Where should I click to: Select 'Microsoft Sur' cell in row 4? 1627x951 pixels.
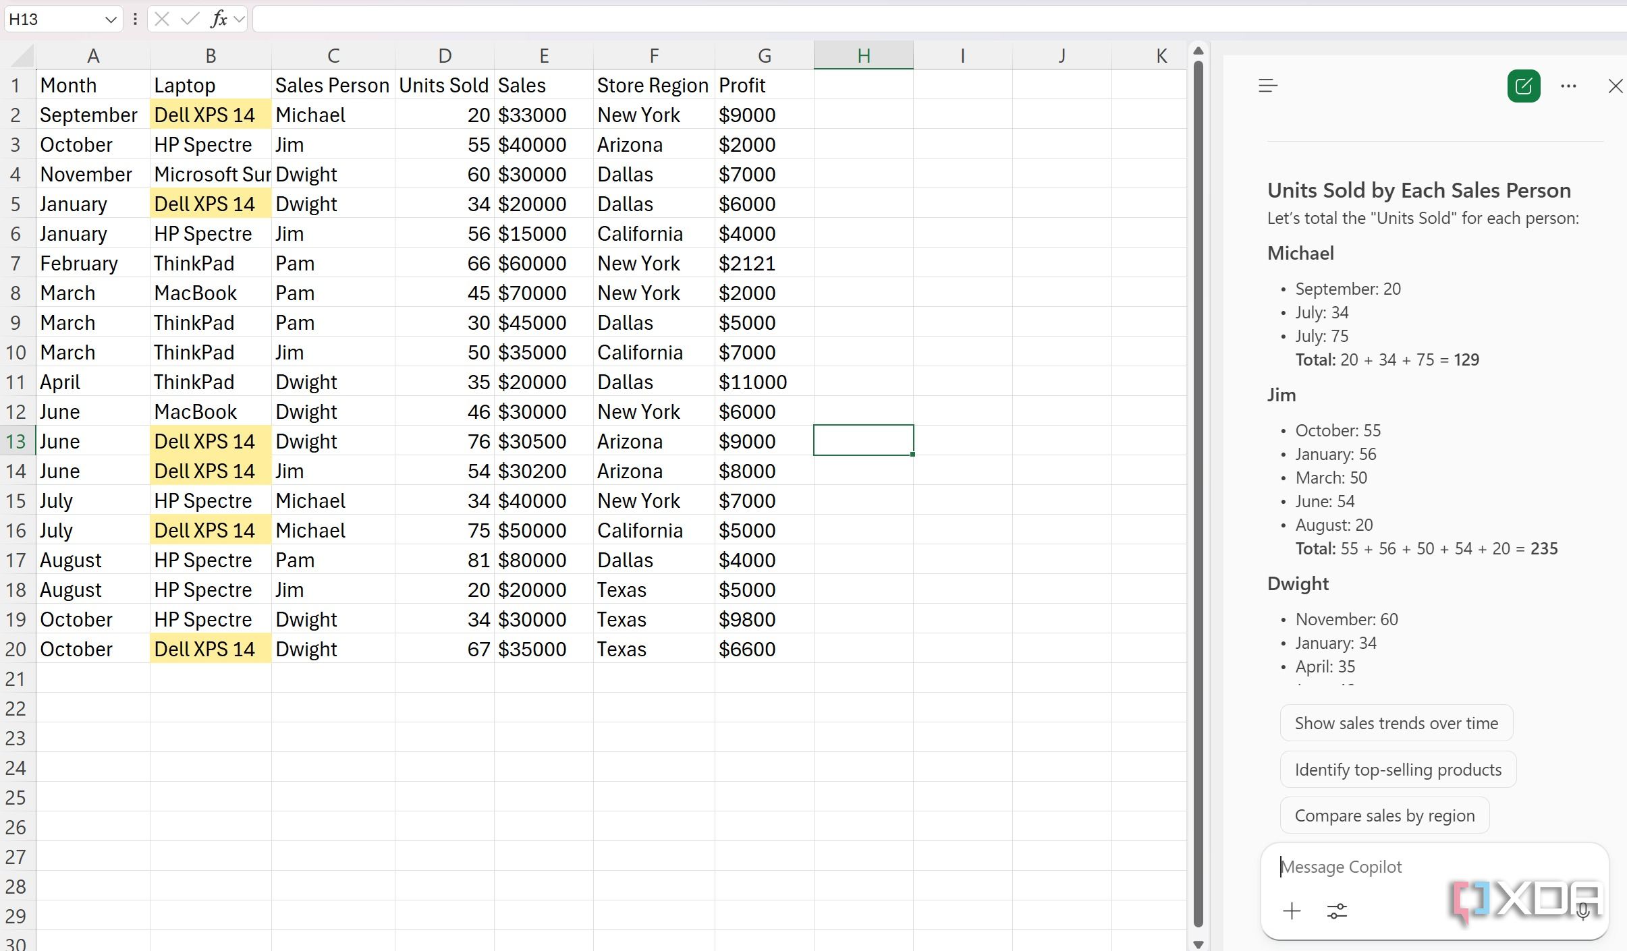coord(211,175)
